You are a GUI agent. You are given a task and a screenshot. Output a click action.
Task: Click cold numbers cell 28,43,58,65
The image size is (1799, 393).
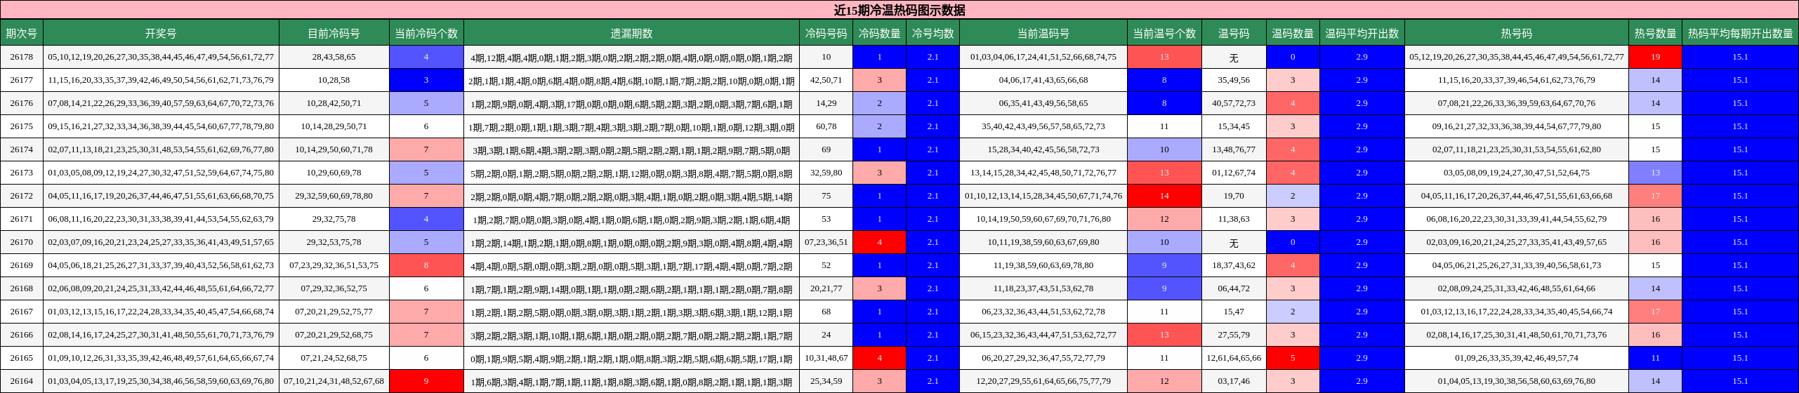point(334,57)
